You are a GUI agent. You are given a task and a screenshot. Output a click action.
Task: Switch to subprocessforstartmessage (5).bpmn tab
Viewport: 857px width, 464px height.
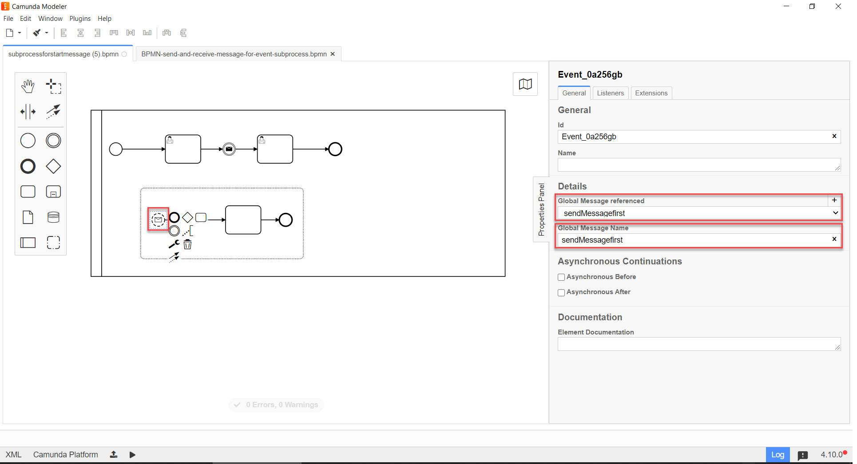[x=63, y=54]
